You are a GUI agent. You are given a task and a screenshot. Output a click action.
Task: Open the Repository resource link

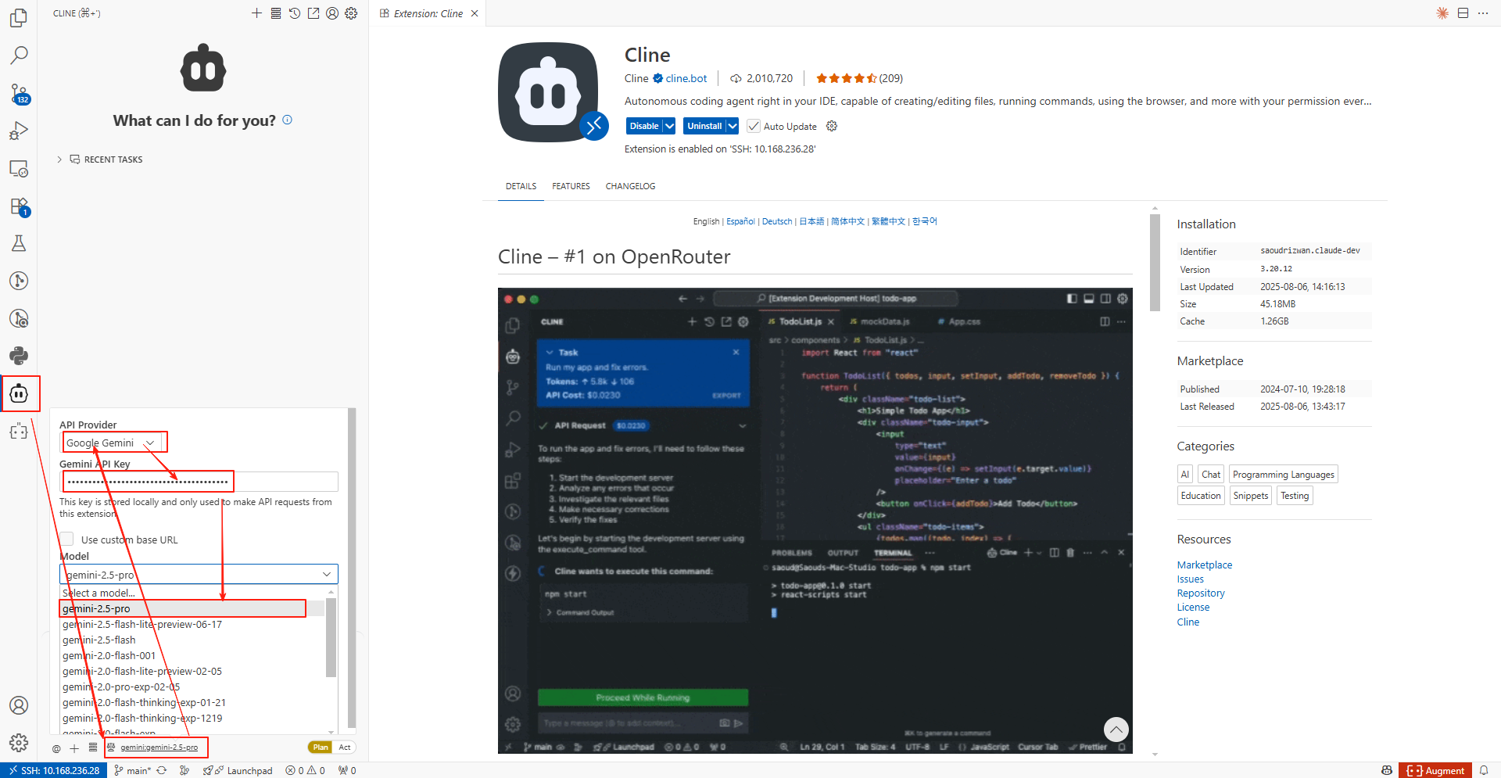click(1201, 593)
